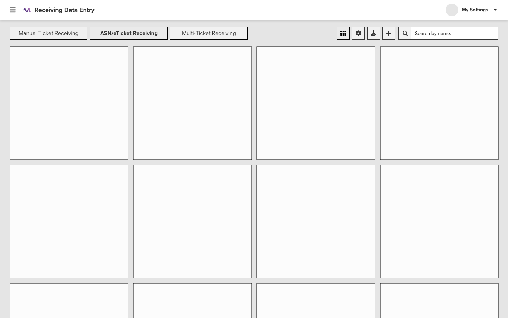Open the last card in top row

[x=439, y=103]
